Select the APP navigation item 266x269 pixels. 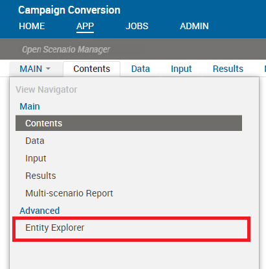coord(85,26)
